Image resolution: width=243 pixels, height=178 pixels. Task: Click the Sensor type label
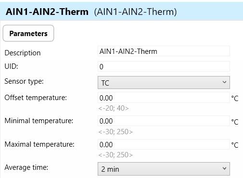point(24,81)
